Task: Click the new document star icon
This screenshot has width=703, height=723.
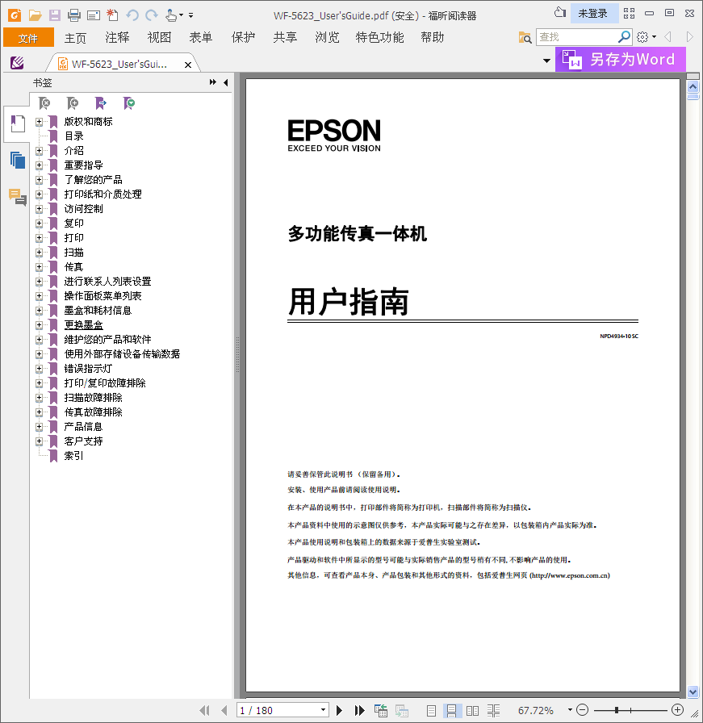Action: (x=112, y=15)
